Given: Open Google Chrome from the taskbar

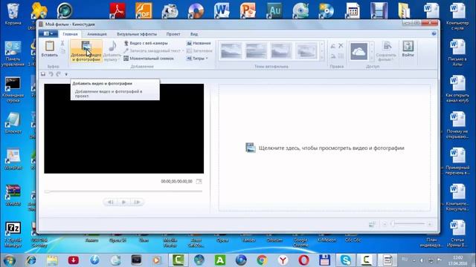Looking at the screenshot, I should tap(262, 260).
